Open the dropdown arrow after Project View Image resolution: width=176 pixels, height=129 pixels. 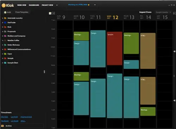pyautogui.click(x=57, y=5)
